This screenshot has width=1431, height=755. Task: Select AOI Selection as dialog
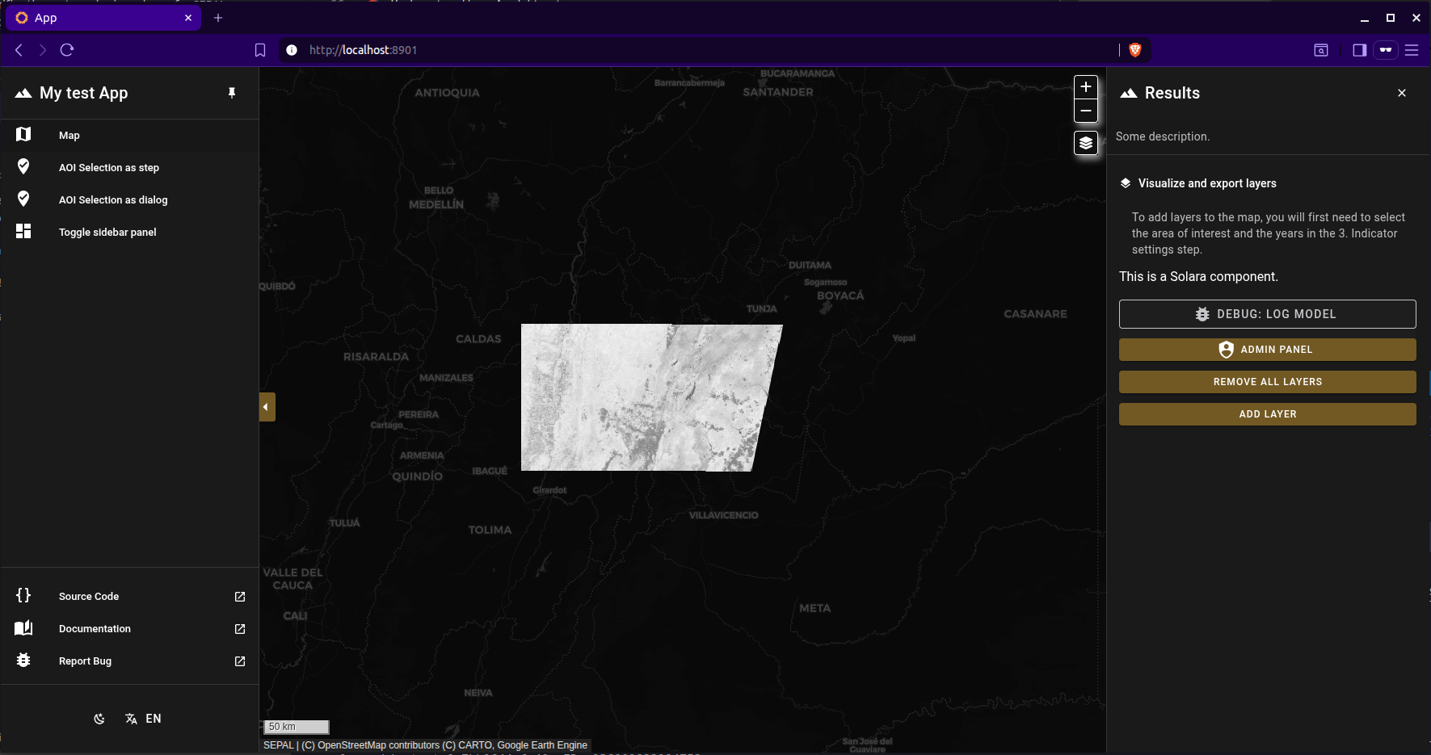point(129,199)
